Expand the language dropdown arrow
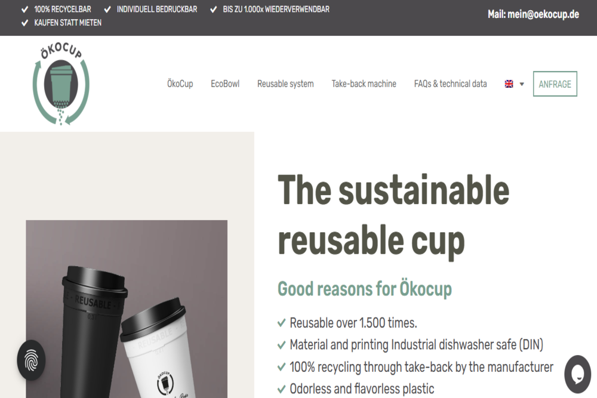This screenshot has height=398, width=597. point(522,84)
